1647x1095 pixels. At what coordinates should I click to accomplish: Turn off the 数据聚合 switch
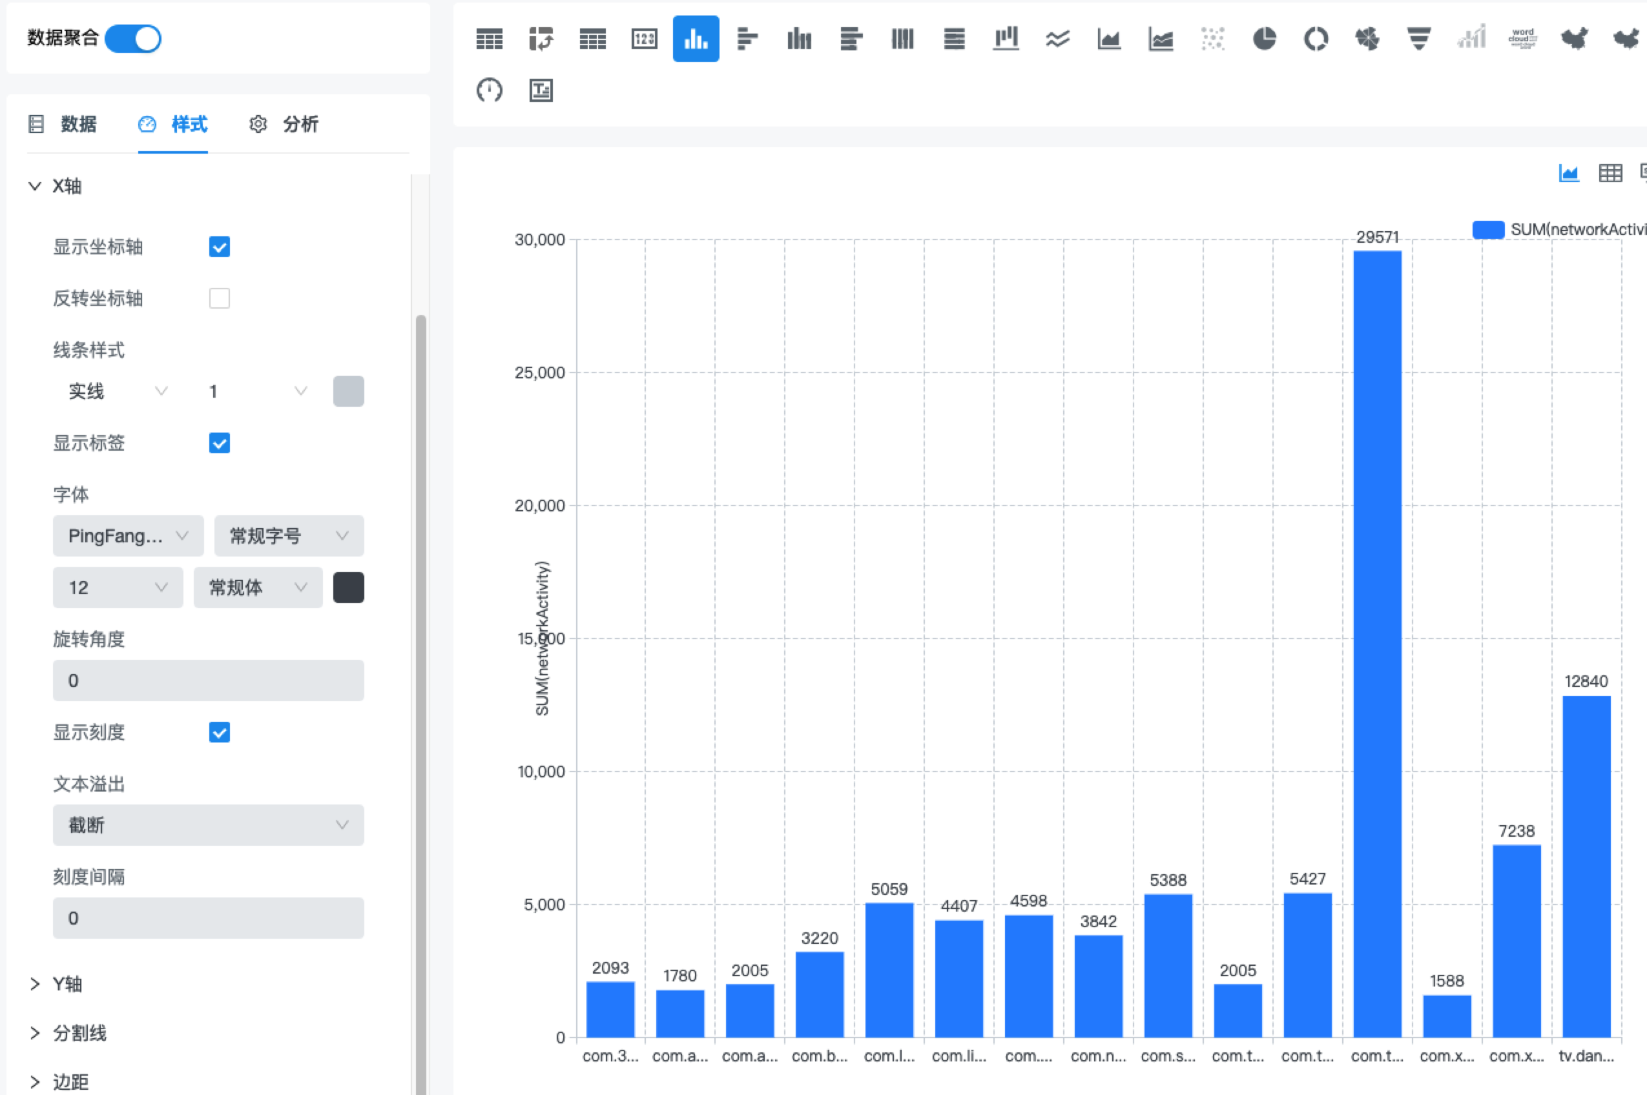(132, 38)
